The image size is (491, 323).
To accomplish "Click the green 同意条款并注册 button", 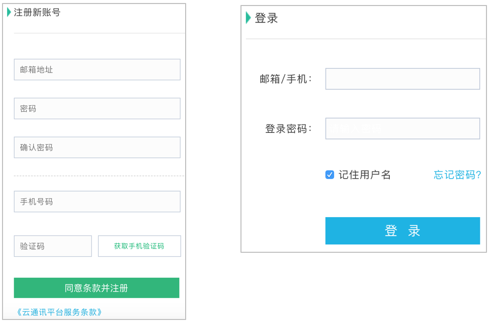I will click(x=97, y=288).
